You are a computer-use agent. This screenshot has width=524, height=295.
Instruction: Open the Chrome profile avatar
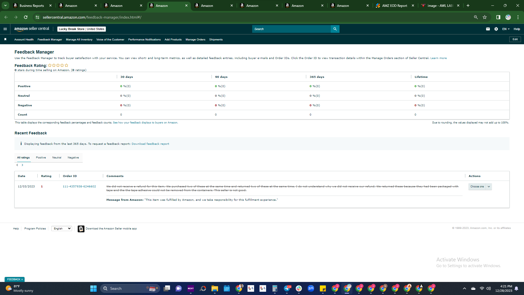[508, 17]
